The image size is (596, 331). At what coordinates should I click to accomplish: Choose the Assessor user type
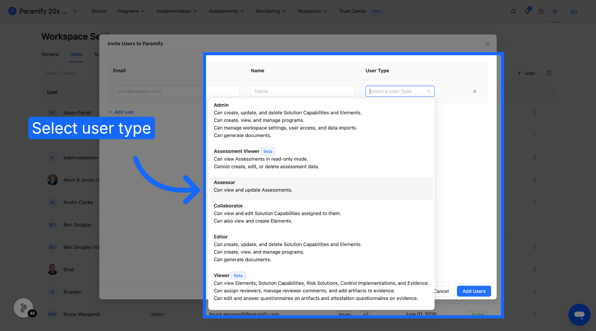321,188
